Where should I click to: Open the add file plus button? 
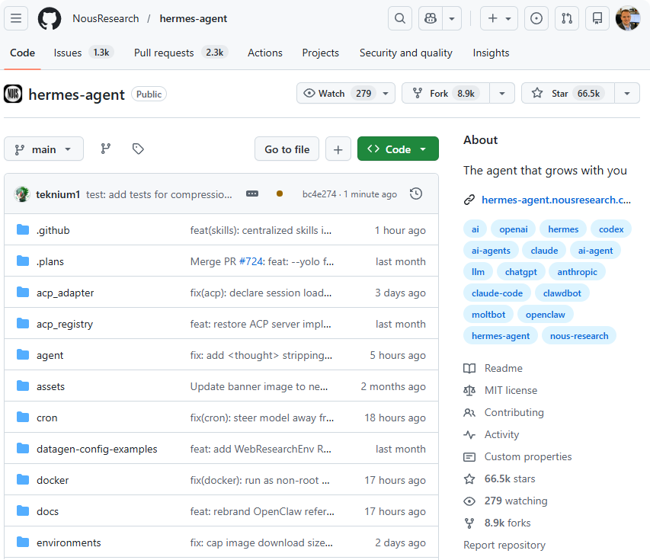(338, 149)
